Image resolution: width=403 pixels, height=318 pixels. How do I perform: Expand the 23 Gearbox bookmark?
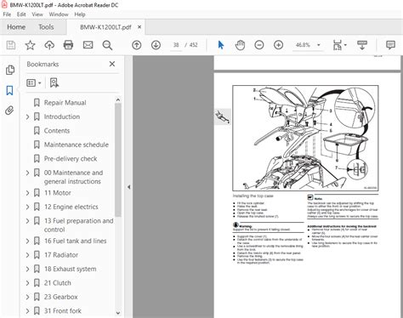click(27, 297)
